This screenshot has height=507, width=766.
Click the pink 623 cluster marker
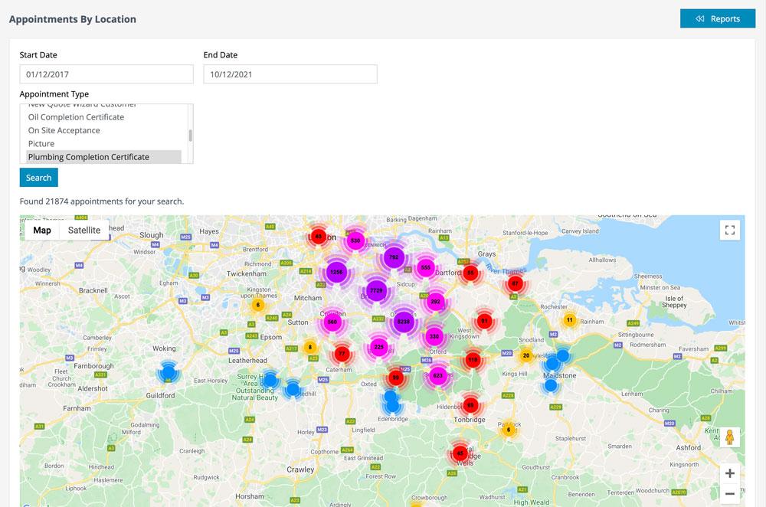[x=437, y=375]
